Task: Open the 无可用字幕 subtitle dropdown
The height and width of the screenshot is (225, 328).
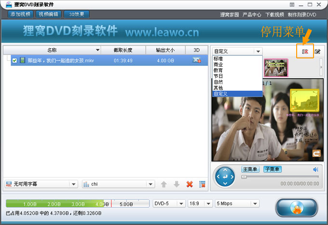Action: point(73,184)
